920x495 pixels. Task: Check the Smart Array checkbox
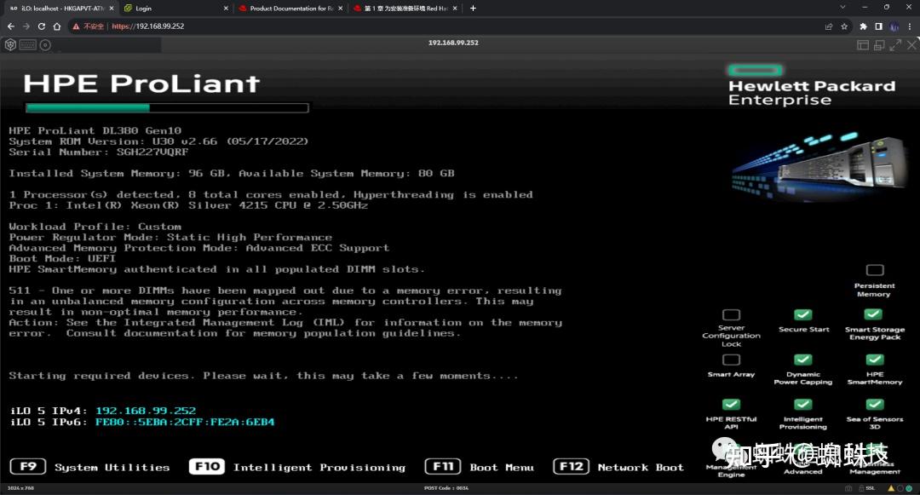730,359
